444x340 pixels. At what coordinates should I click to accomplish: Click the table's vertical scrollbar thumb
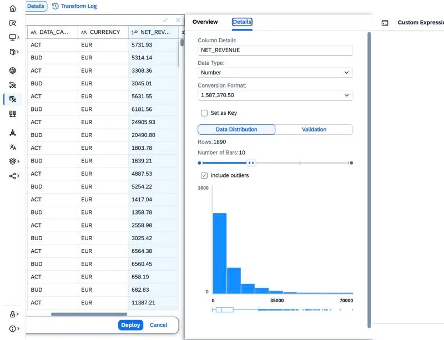(x=182, y=43)
